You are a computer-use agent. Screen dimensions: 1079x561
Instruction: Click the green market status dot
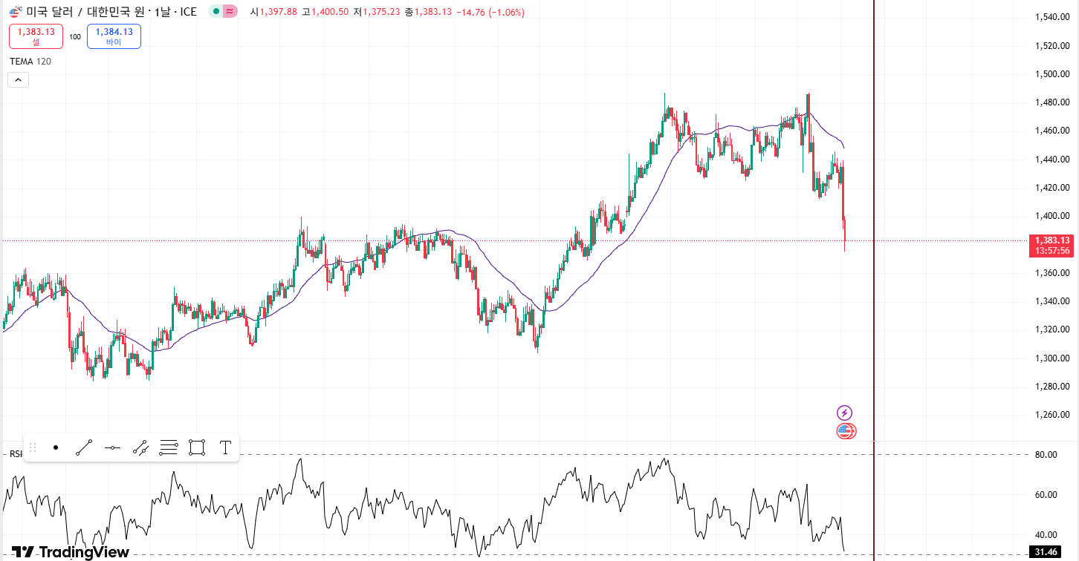(215, 12)
